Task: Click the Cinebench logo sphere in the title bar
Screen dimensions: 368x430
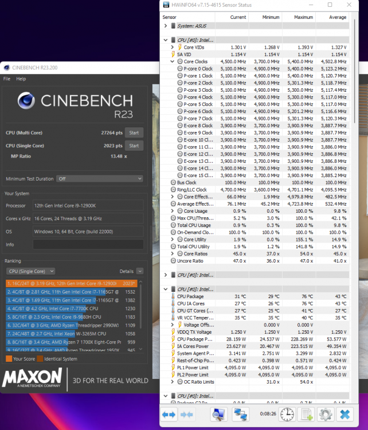Action: tap(6, 68)
